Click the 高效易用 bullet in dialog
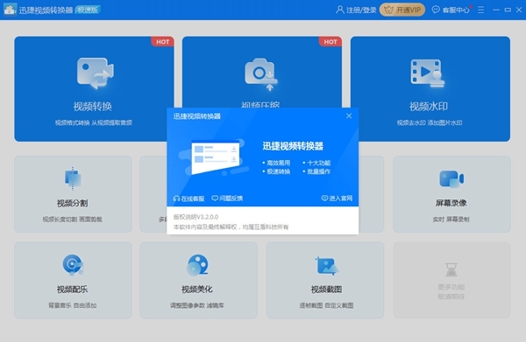This screenshot has width=526, height=342. (276, 163)
